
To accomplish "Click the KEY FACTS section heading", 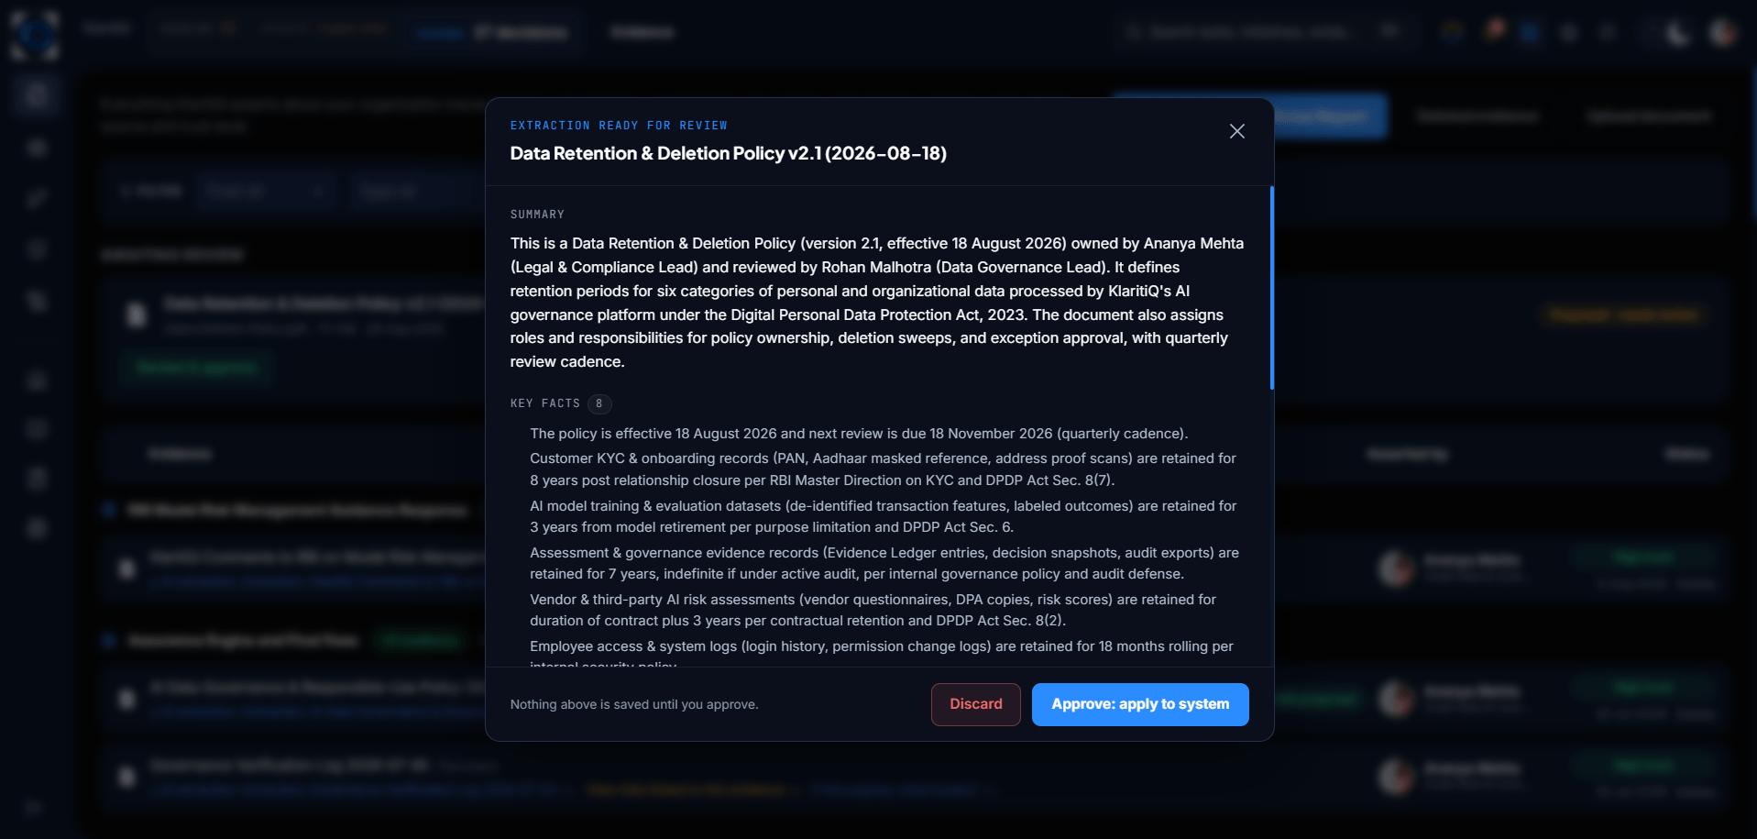I will [x=544, y=403].
